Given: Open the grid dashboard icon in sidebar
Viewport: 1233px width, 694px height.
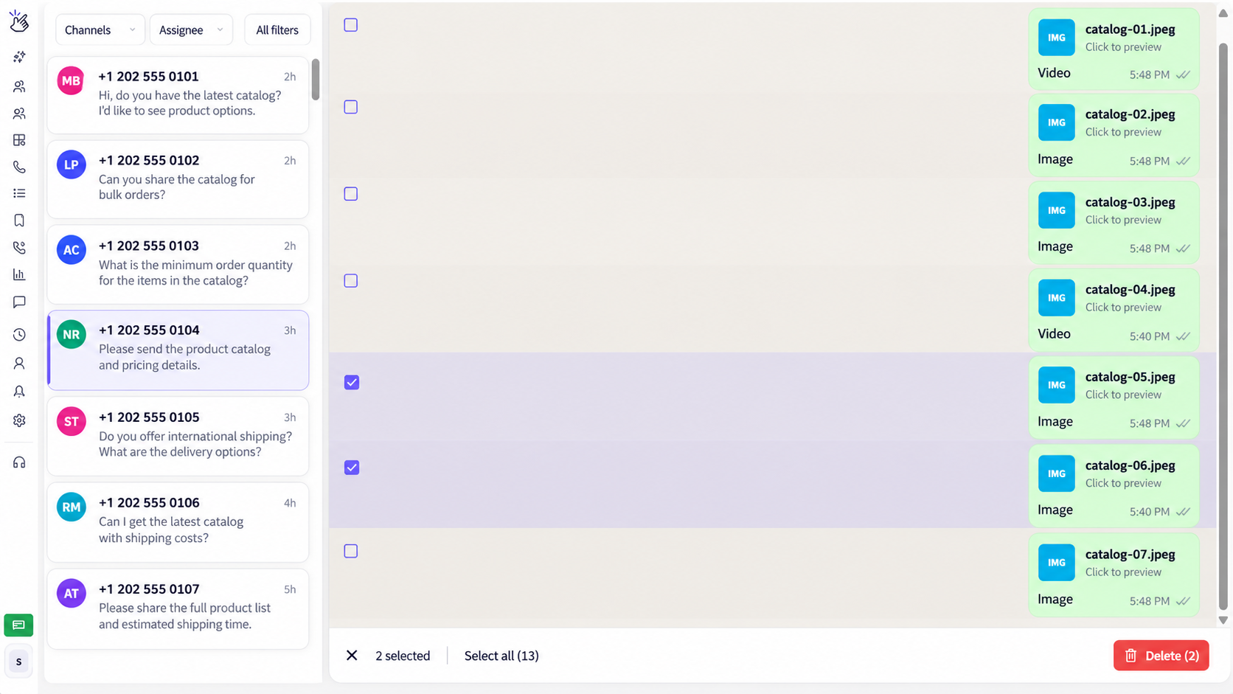Looking at the screenshot, I should click(19, 140).
